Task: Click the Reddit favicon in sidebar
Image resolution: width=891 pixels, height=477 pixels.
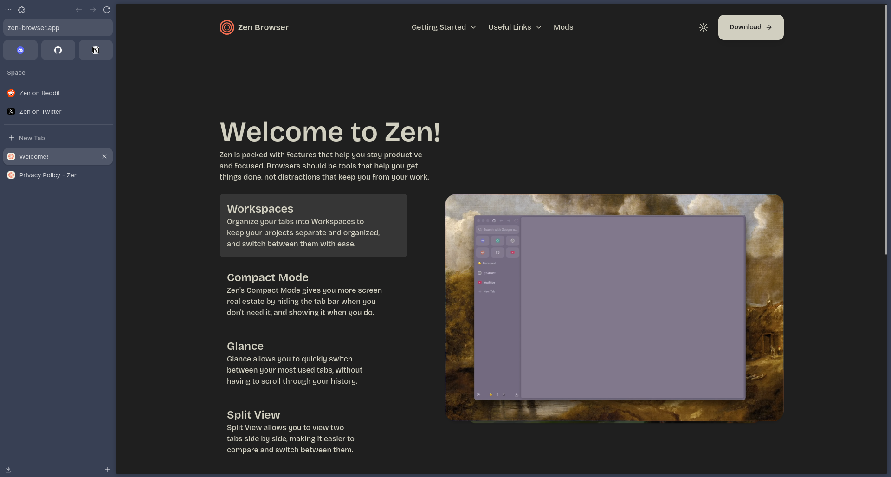Action: [11, 93]
